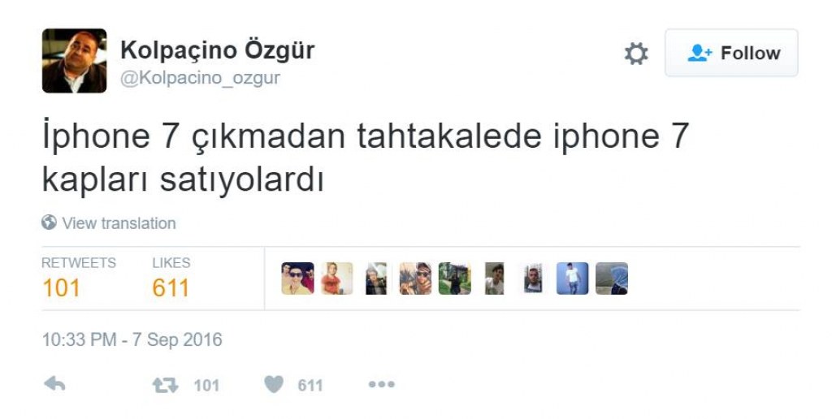Click the Kolpaçino Özgür display name
The height and width of the screenshot is (419, 832).
[218, 50]
